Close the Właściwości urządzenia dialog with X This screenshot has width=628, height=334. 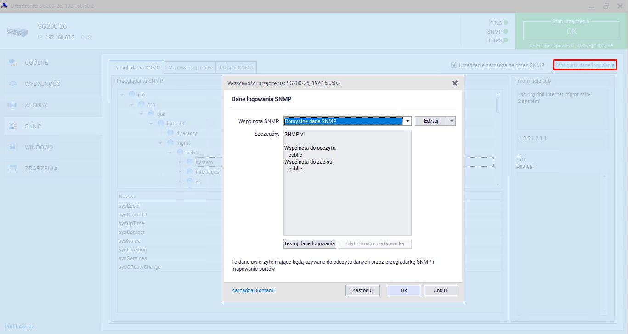[x=454, y=83]
